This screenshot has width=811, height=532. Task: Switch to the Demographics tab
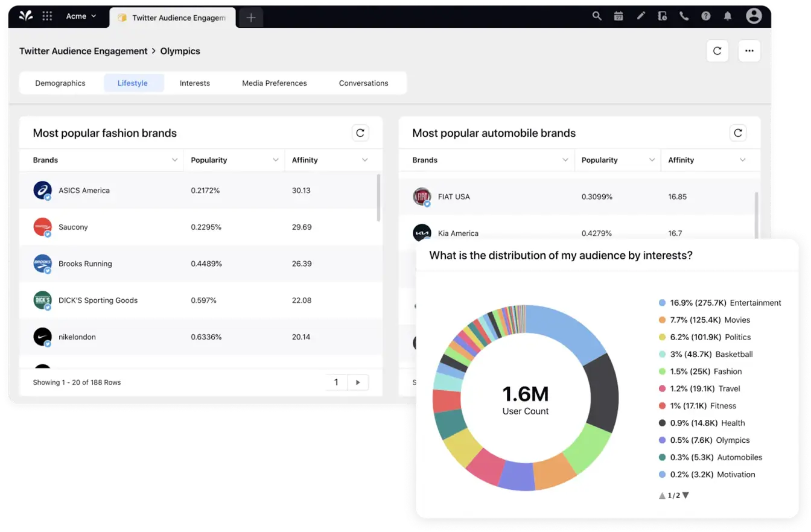tap(60, 83)
